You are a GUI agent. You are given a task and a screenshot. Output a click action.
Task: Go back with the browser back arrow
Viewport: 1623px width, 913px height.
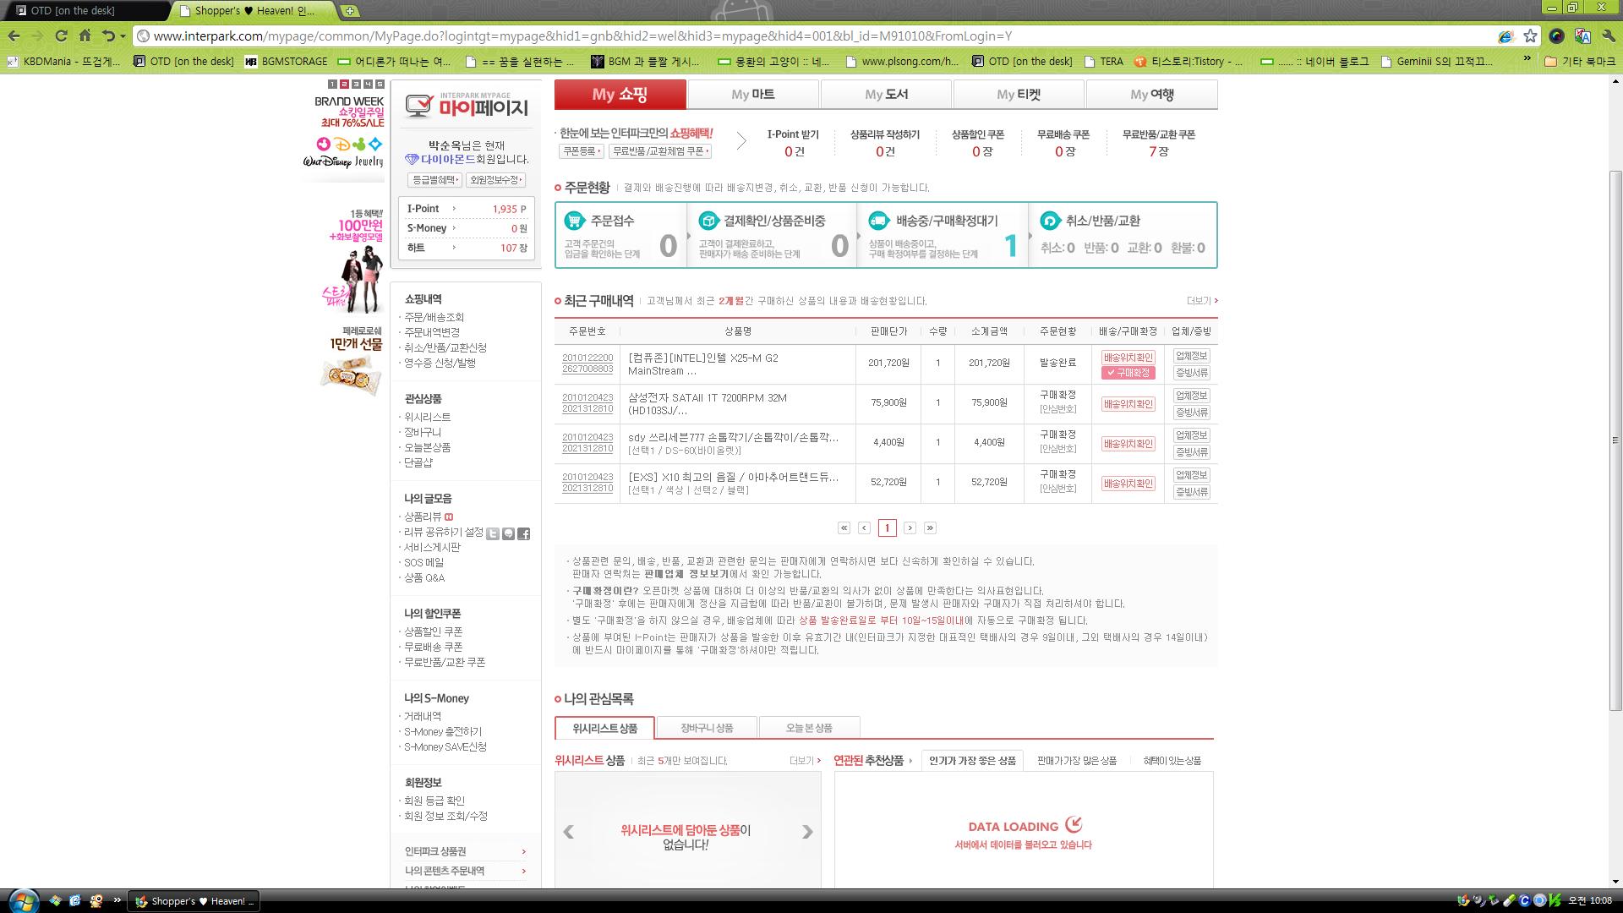[x=14, y=36]
